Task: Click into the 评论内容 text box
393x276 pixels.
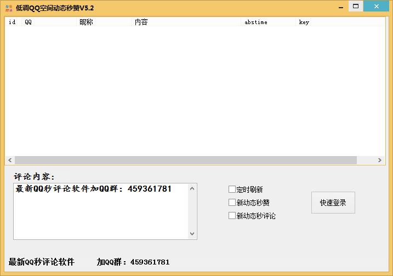Action: 101,211
